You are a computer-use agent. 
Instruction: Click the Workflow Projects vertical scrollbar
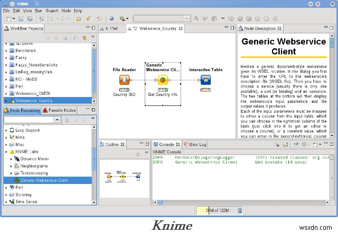(x=94, y=71)
